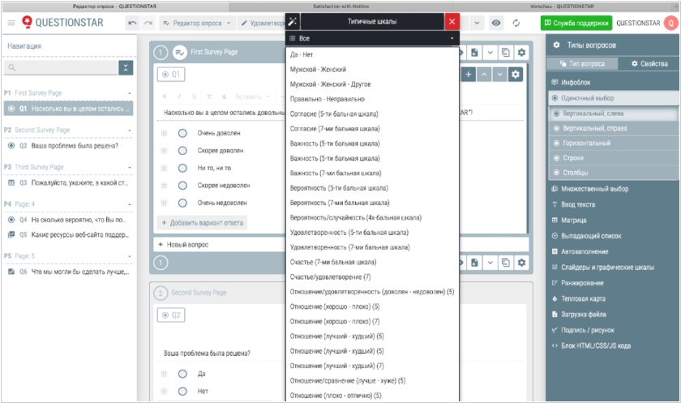Viewport: 681px width, 403px height.
Task: Select the Очень недоволен radio button
Action: point(182,203)
